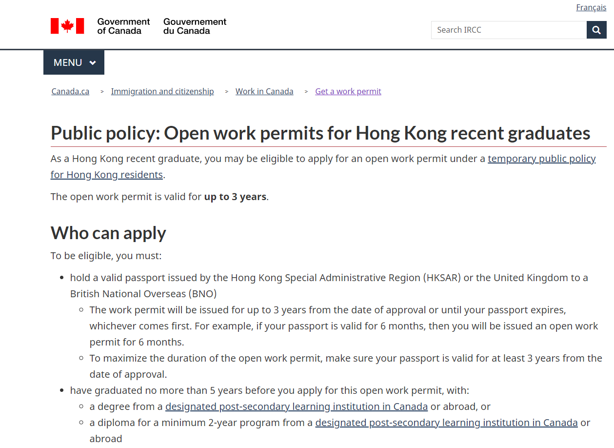Click the Open work permits page title

tap(320, 133)
